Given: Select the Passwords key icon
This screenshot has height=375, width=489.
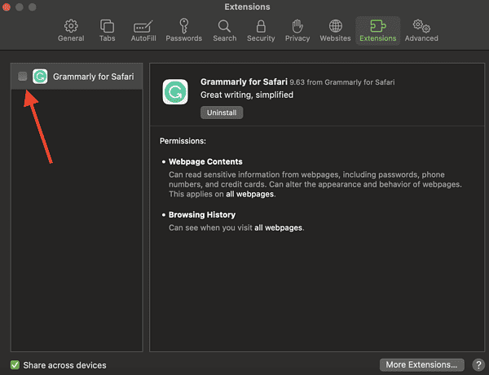Looking at the screenshot, I should (x=183, y=30).
